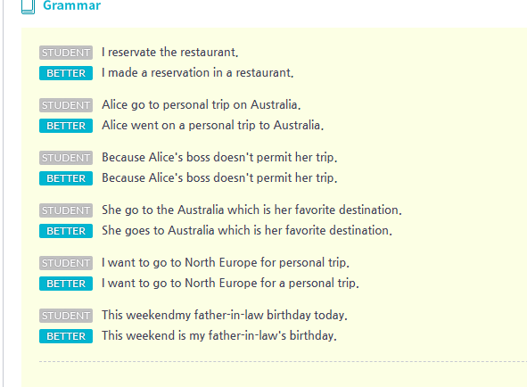
Task: Select the Grammar section heading
Action: pos(72,5)
